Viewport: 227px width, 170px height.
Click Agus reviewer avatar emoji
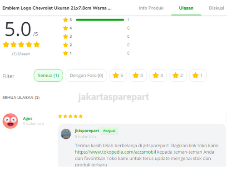(10, 121)
